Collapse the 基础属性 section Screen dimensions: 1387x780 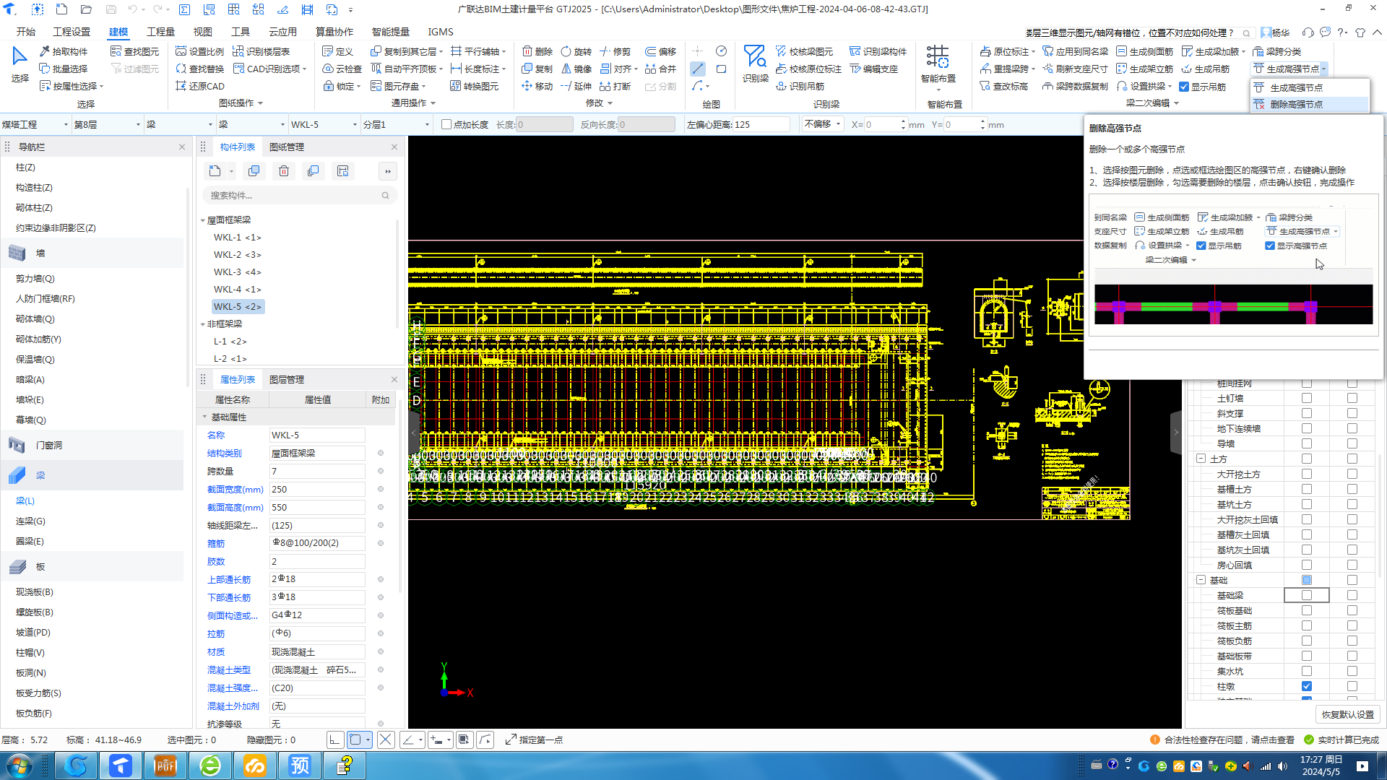click(x=204, y=417)
